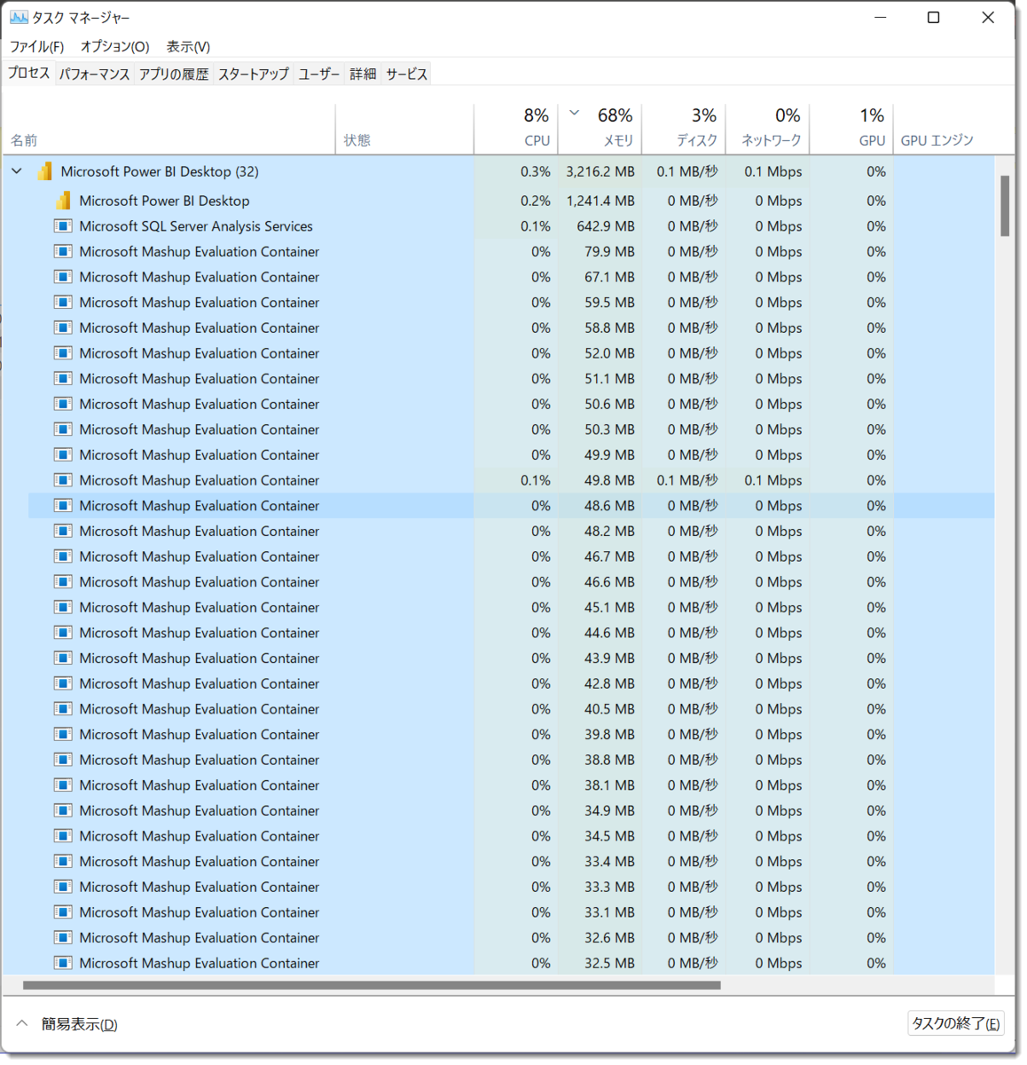Sort processes by the CPU column header
This screenshot has width=1027, height=1065.
(x=516, y=130)
